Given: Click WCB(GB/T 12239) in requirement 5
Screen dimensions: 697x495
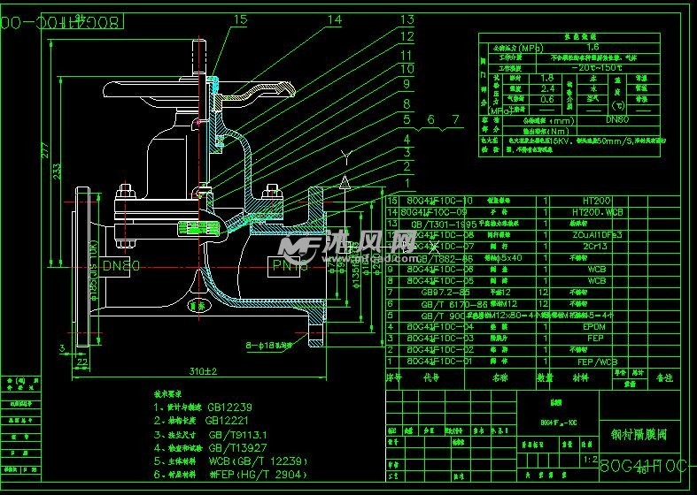Looking at the screenshot, I should point(258,461).
